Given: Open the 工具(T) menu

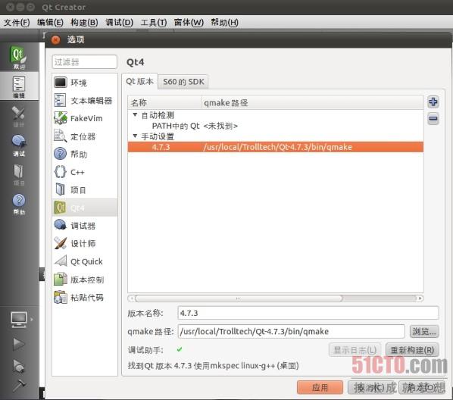Looking at the screenshot, I should point(154,23).
